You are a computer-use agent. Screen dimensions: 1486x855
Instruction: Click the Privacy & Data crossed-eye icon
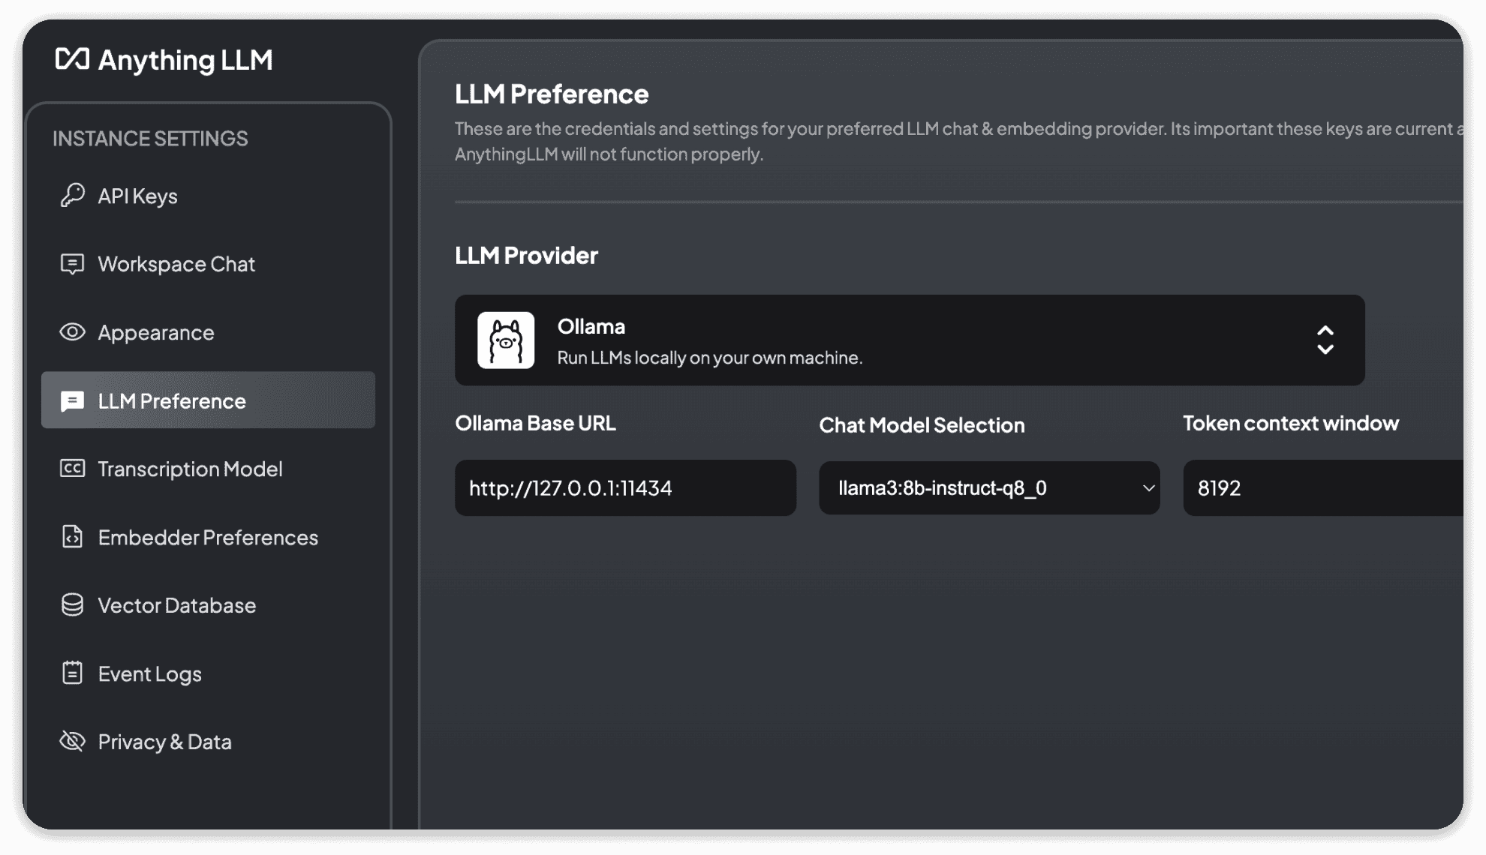click(x=72, y=741)
